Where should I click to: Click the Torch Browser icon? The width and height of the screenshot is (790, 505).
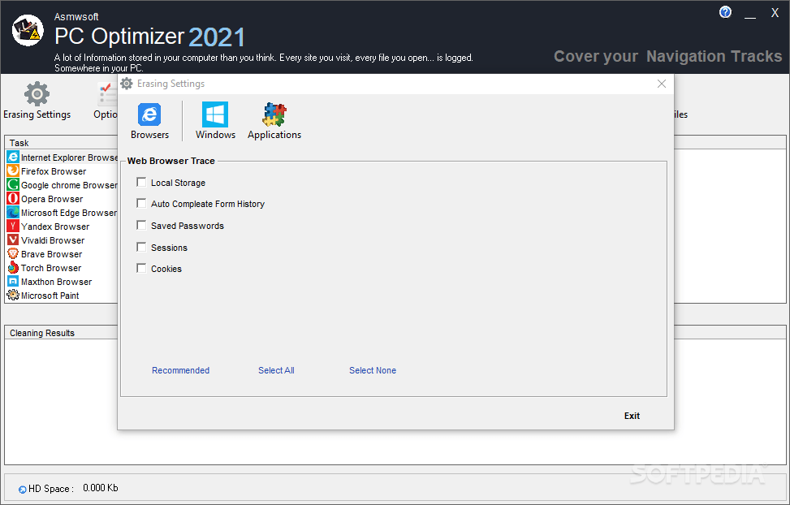pos(13,268)
